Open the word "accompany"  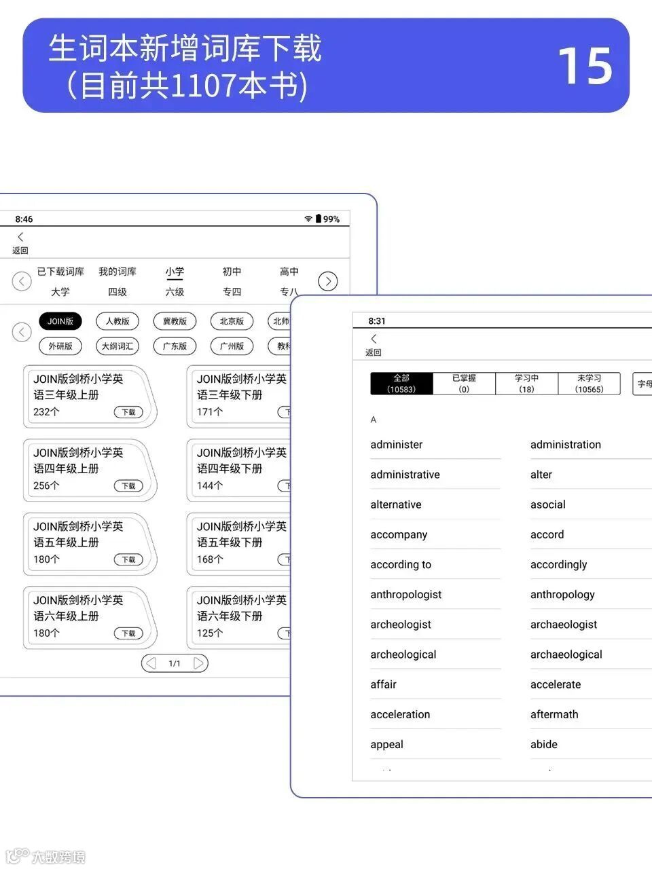pos(399,535)
